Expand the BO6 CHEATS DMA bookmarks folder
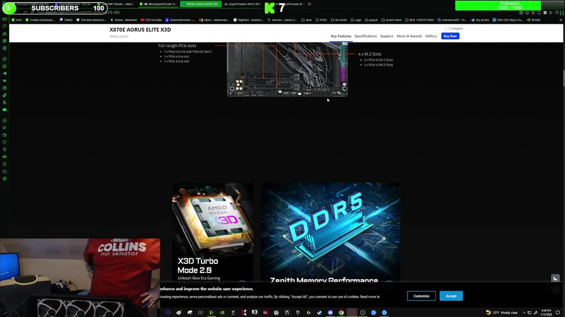The image size is (565, 317). (x=419, y=20)
